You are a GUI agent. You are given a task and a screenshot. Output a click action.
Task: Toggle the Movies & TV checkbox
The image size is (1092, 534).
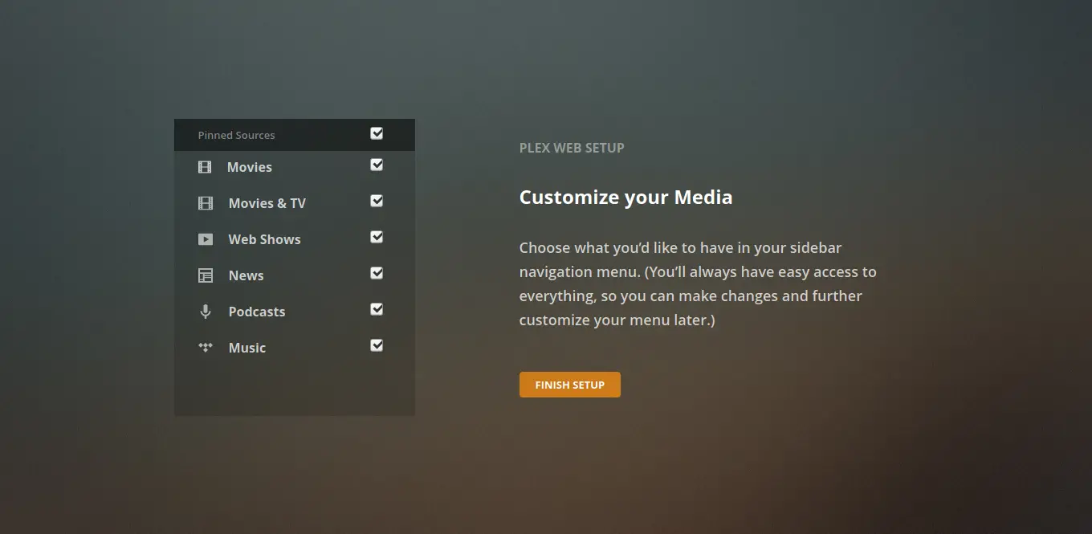pos(377,201)
